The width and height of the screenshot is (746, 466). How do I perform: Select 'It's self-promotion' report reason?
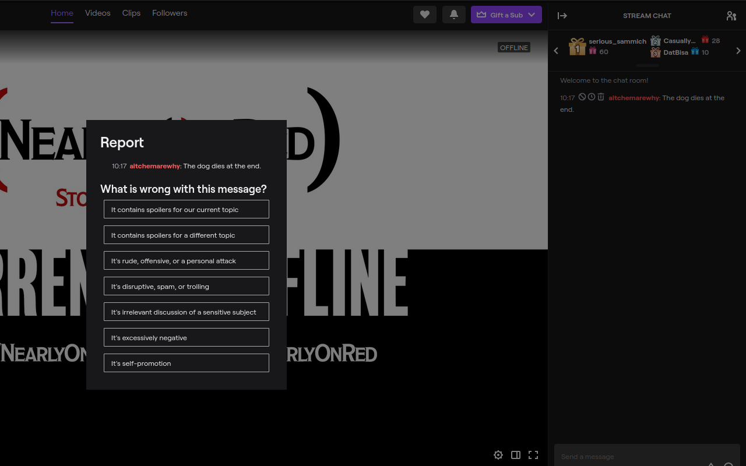(x=186, y=363)
